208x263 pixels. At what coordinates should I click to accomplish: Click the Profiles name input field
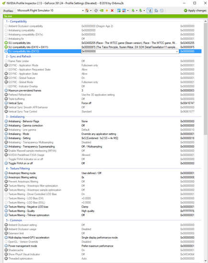coord(49,11)
